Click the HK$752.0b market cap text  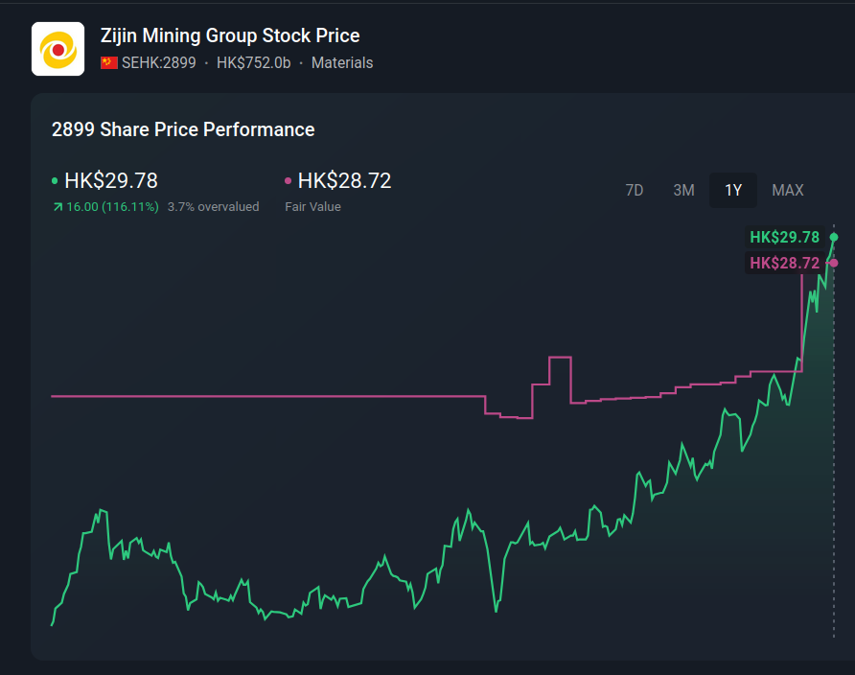tap(253, 63)
